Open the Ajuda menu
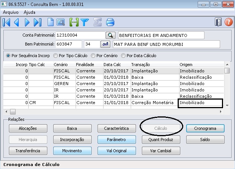 tap(29, 12)
